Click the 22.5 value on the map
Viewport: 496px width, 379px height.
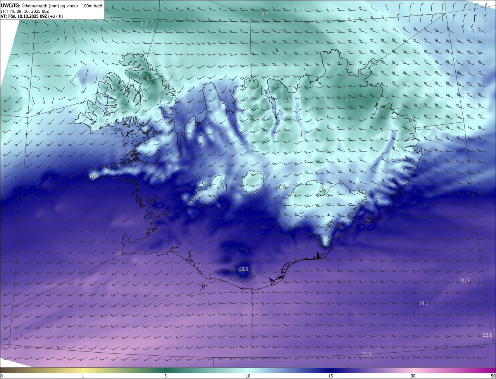366,354
